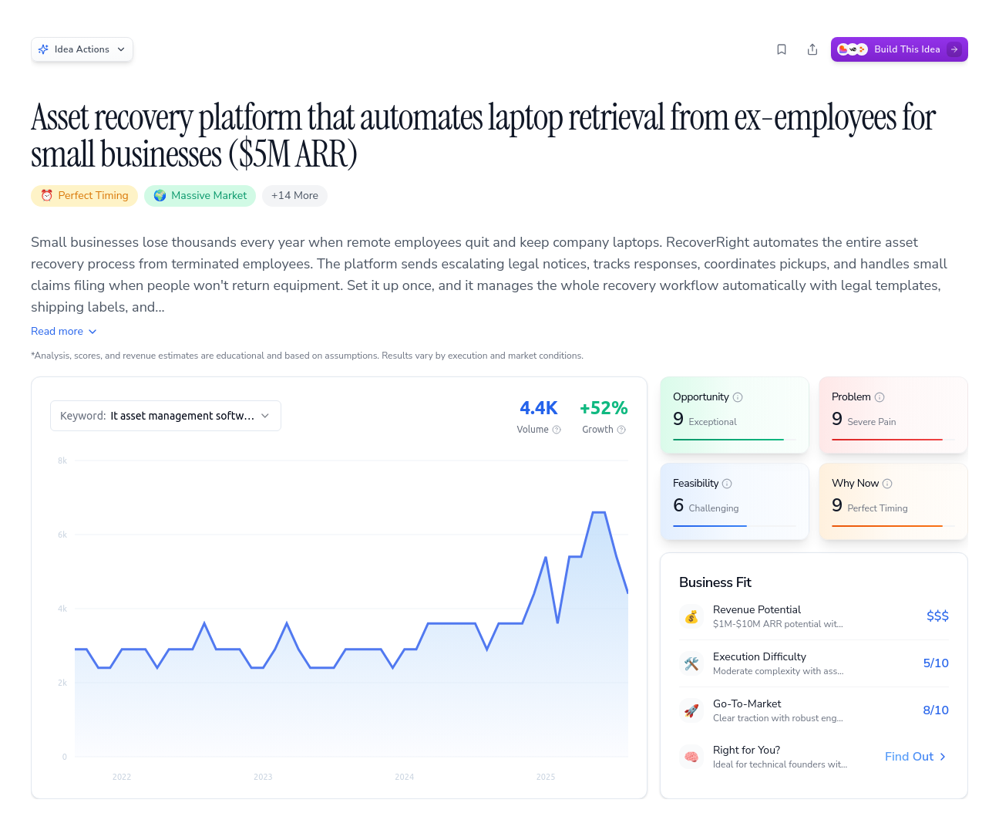Viewport: 999px width, 830px height.
Task: Click the info icon beside Problem
Action: (880, 397)
